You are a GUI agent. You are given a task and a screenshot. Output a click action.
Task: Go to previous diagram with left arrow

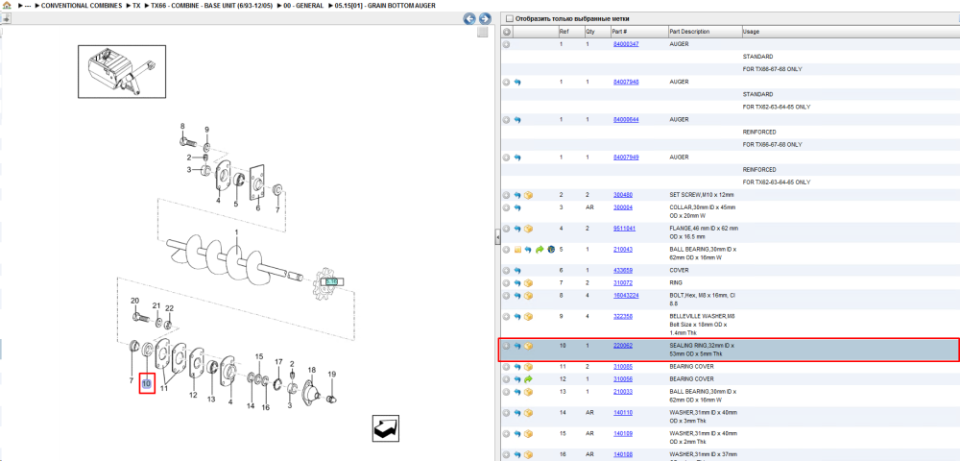[x=469, y=19]
